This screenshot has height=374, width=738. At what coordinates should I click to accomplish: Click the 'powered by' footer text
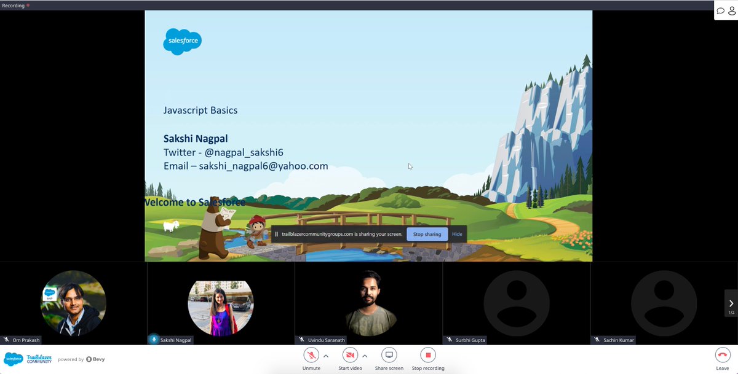point(71,359)
